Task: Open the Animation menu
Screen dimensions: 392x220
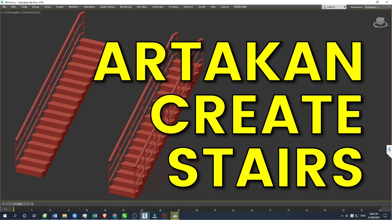Action: coord(89,7)
